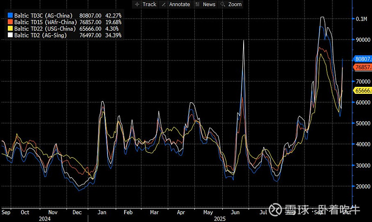
Task: Click the May x-axis label
Action: 208,212
